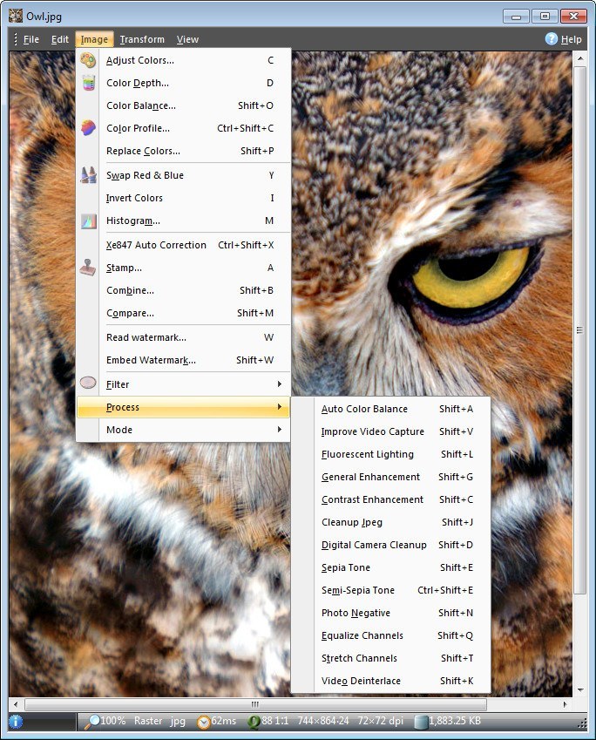This screenshot has height=740, width=596.
Task: Click the memory cylinder icon in status bar
Action: coord(421,722)
